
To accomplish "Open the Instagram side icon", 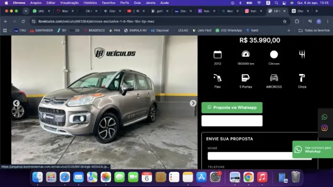I will pos(324,128).
